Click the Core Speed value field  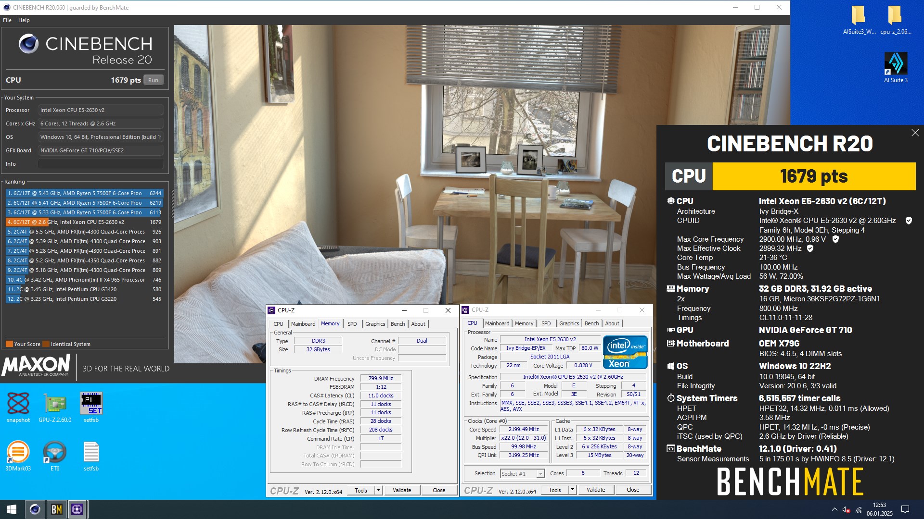[x=524, y=429]
